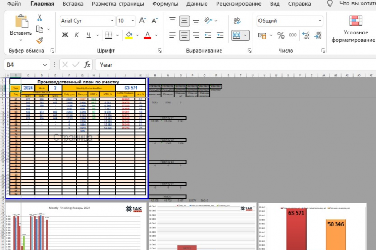This screenshot has height=250, width=376.
Task: Open underline style dropdown arrow
Action: pyautogui.click(x=97, y=35)
